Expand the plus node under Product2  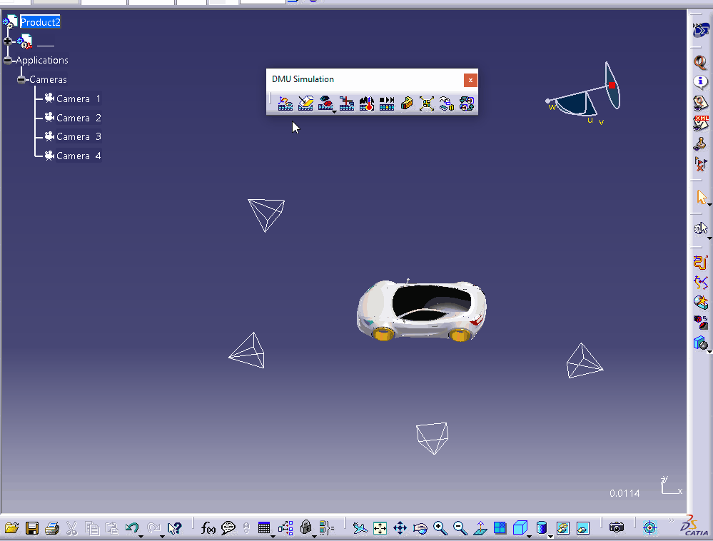8,41
